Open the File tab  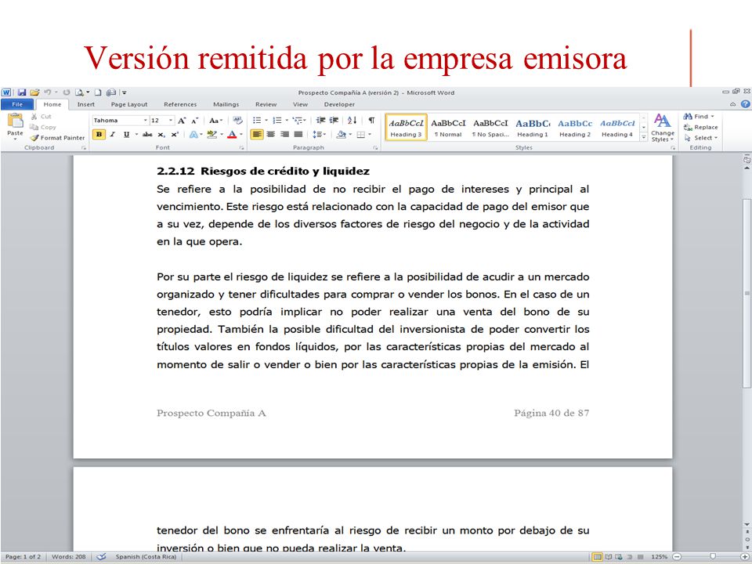(x=17, y=104)
